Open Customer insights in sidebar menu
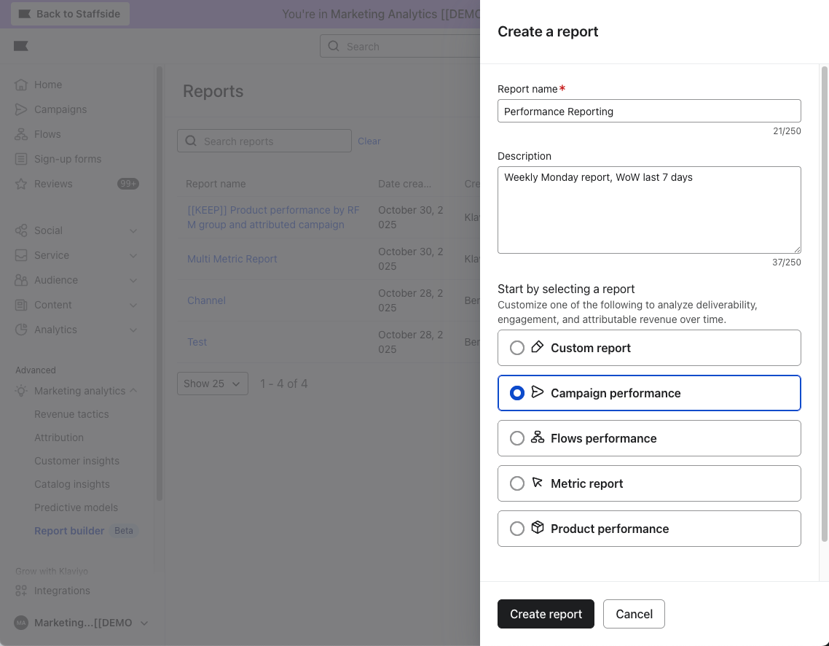 (76, 461)
